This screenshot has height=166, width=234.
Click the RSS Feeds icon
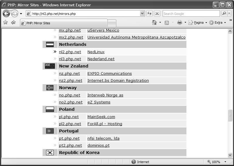[167, 23]
